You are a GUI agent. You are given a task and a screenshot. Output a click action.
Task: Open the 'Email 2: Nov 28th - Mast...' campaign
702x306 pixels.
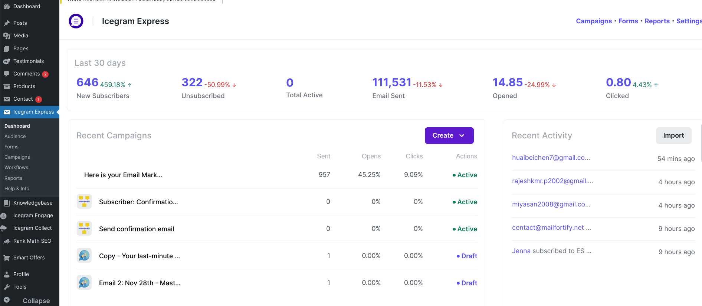pos(140,283)
